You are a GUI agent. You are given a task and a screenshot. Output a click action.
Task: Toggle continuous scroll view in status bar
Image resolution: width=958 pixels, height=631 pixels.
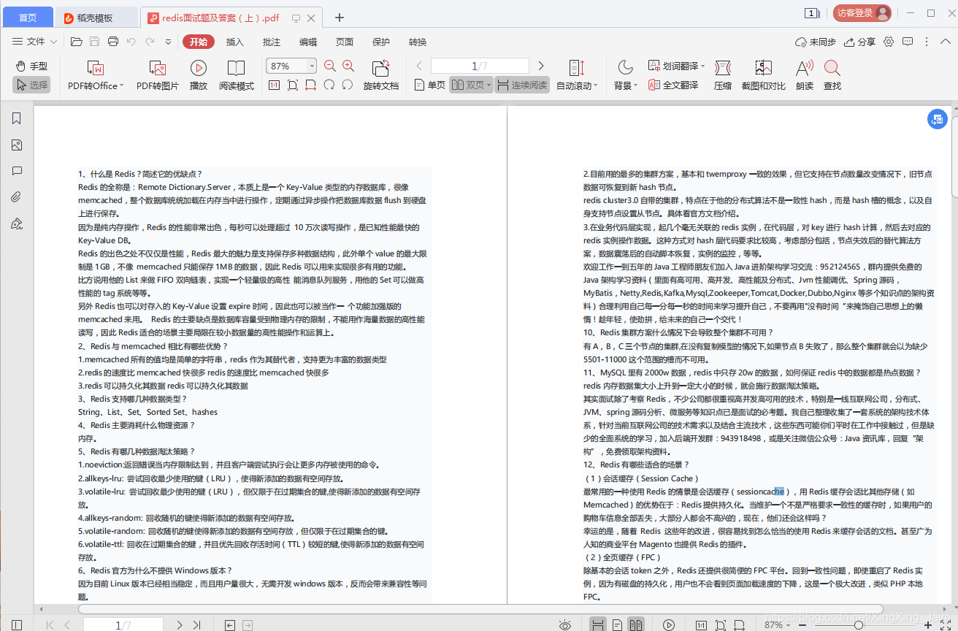coord(597,625)
